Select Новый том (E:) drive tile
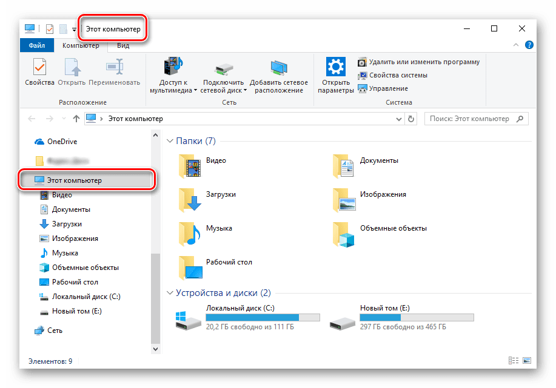 click(402, 318)
